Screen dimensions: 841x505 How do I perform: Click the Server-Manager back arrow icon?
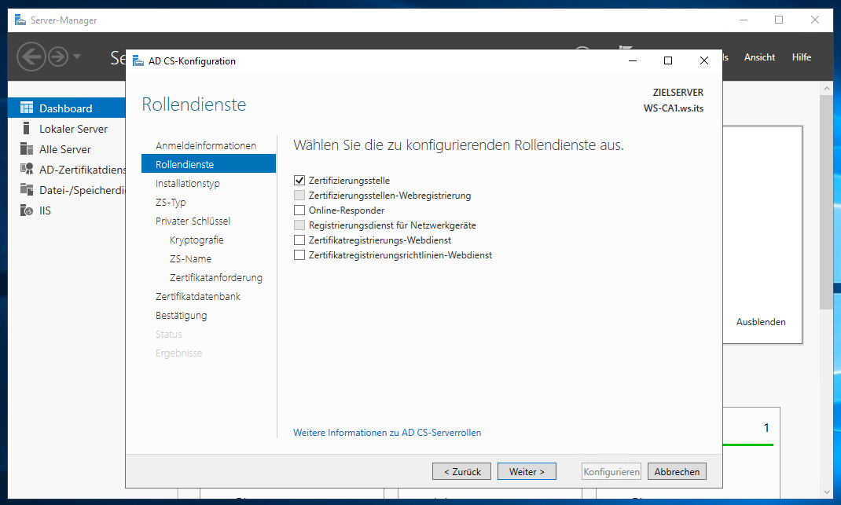coord(31,57)
